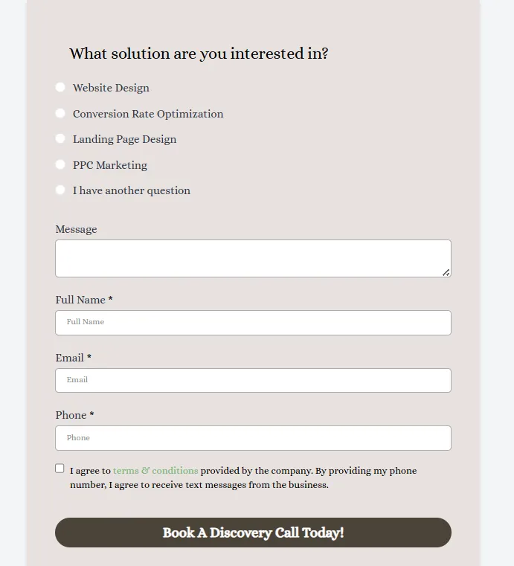Choose Conversion Rate Optimization option
This screenshot has height=566, width=514.
point(60,113)
